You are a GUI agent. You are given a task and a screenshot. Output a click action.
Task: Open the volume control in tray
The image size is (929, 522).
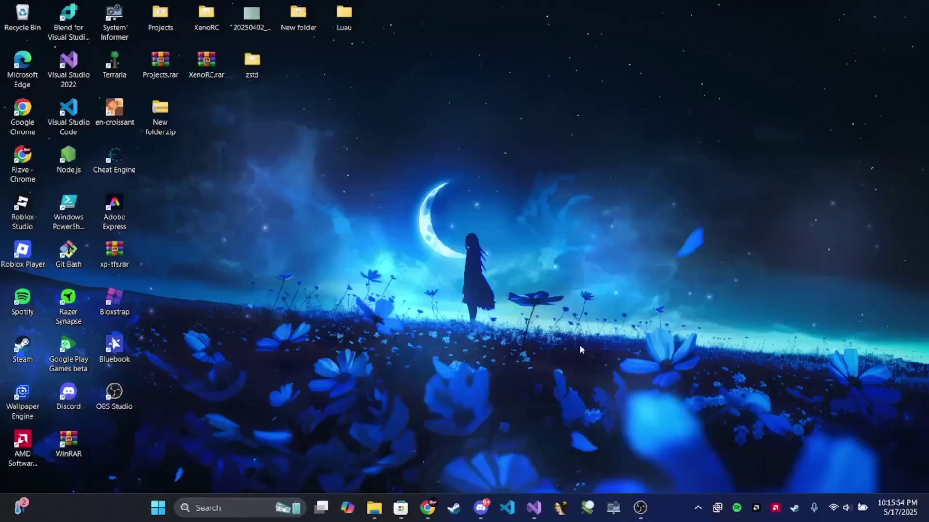847,507
